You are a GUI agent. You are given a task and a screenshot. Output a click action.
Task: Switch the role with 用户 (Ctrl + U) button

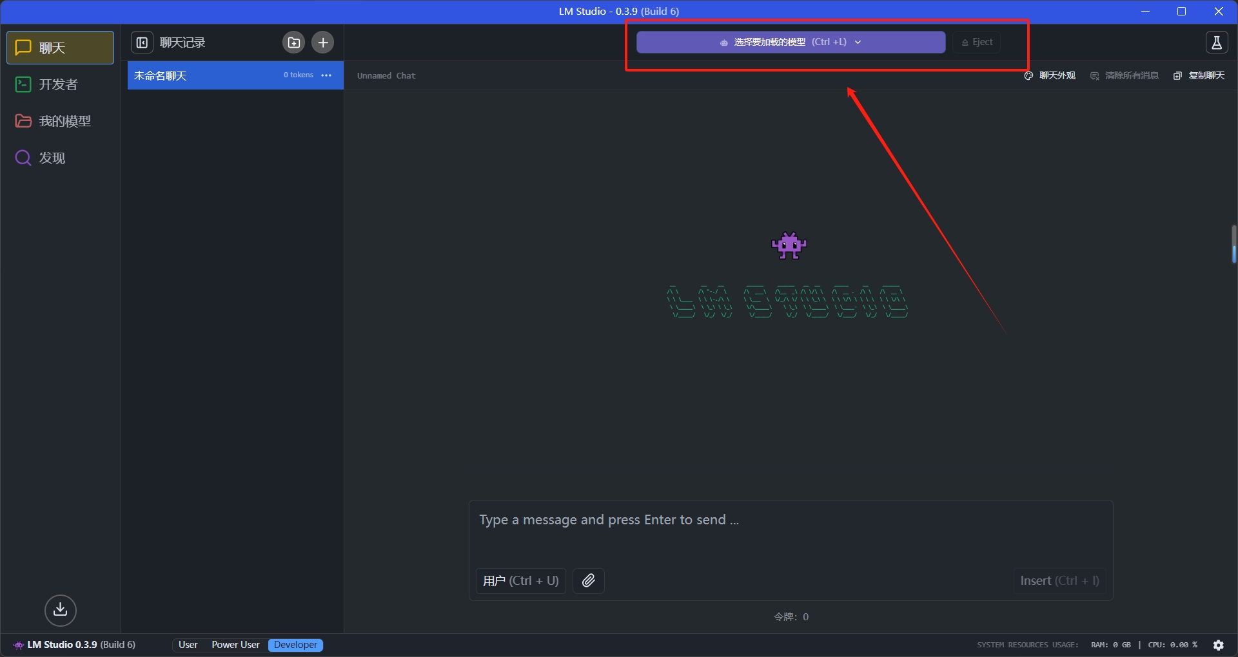[x=520, y=581]
